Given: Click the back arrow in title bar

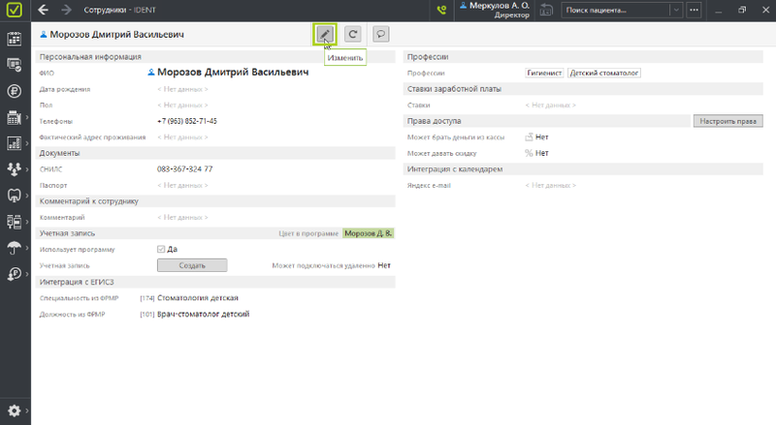Looking at the screenshot, I should (x=44, y=11).
